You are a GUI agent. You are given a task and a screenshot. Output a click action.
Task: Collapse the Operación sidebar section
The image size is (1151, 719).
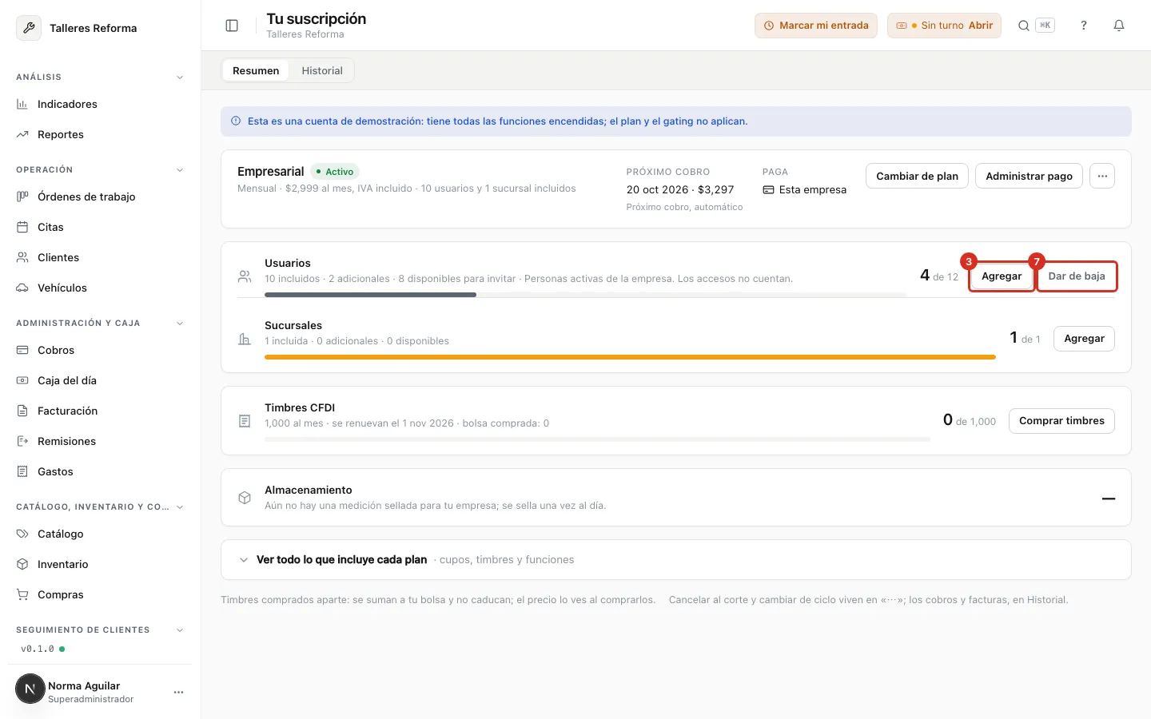tap(180, 170)
